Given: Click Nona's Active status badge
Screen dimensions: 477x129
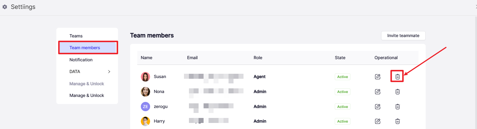Looking at the screenshot, I should coord(343,92).
